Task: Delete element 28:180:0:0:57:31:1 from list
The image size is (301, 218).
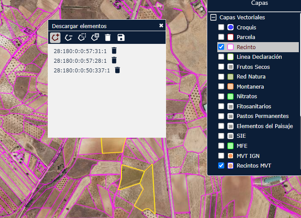Action: coord(114,50)
